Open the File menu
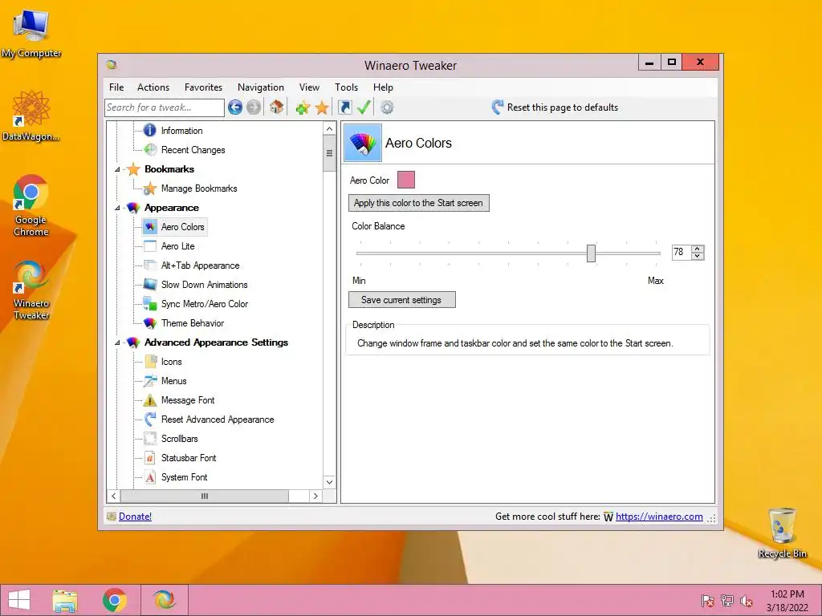This screenshot has height=616, width=822. [x=116, y=87]
